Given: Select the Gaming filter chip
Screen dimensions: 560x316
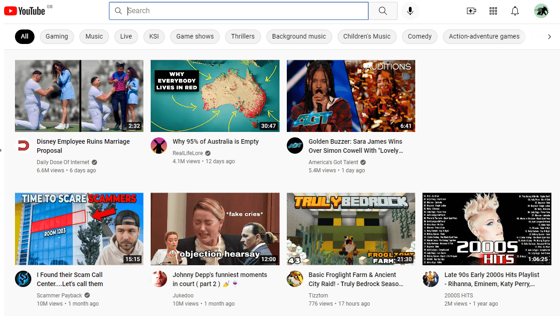Looking at the screenshot, I should (x=57, y=37).
